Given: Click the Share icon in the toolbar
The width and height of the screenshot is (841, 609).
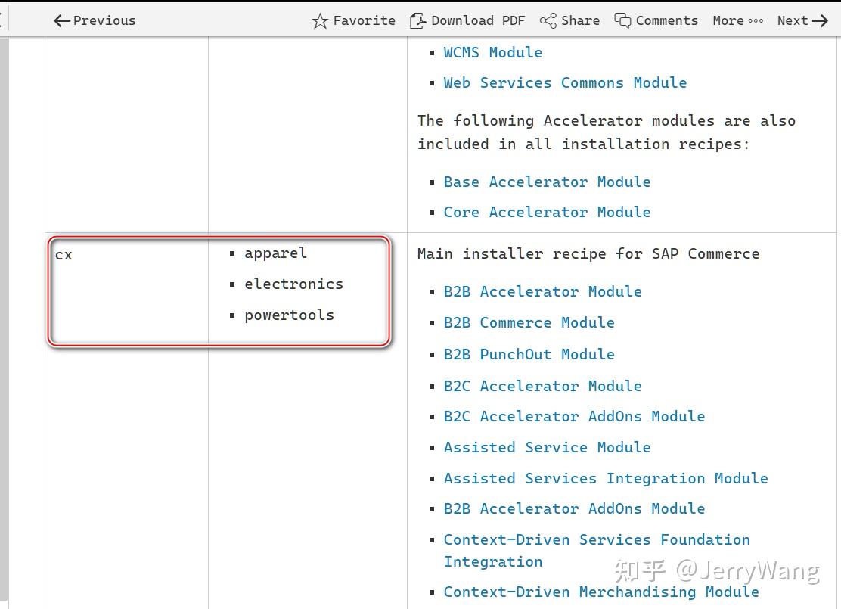Looking at the screenshot, I should click(x=546, y=20).
